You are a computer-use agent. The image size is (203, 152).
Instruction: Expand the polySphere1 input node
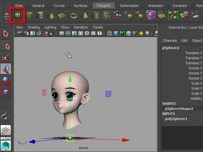coord(176,119)
